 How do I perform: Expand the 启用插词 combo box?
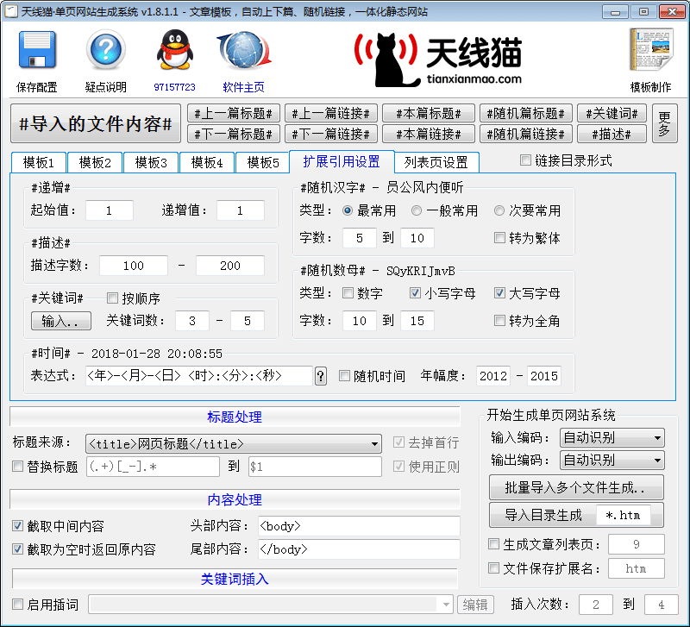point(270,605)
